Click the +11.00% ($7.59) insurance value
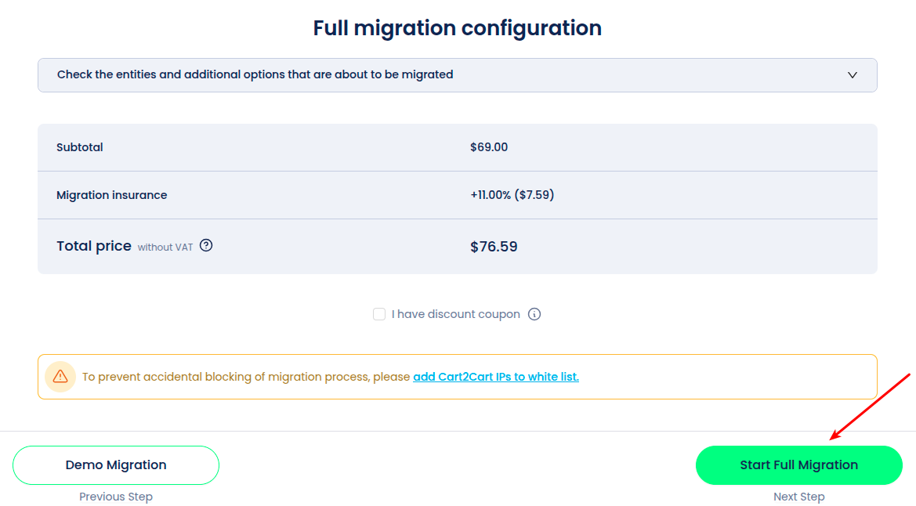This screenshot has height=506, width=916. click(512, 195)
